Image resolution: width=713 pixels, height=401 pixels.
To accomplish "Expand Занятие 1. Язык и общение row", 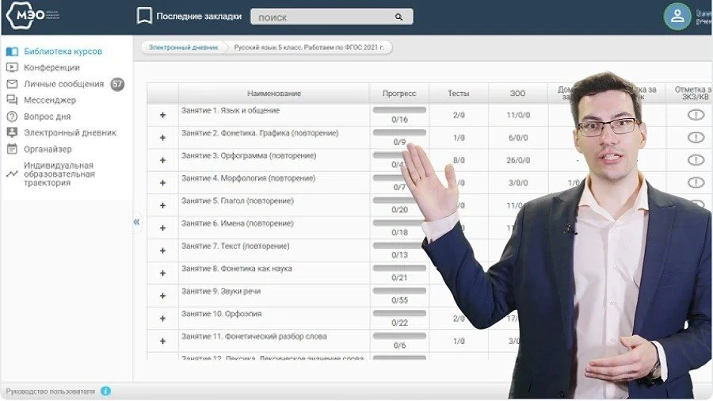I will tap(163, 115).
